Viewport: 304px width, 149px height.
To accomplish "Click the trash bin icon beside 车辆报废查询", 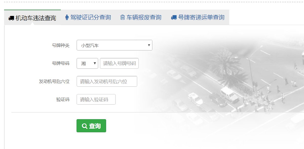I will pyautogui.click(x=123, y=17).
